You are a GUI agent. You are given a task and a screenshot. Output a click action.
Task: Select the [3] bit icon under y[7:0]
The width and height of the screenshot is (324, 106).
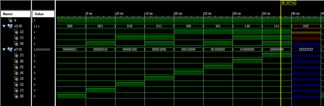tap(16, 78)
